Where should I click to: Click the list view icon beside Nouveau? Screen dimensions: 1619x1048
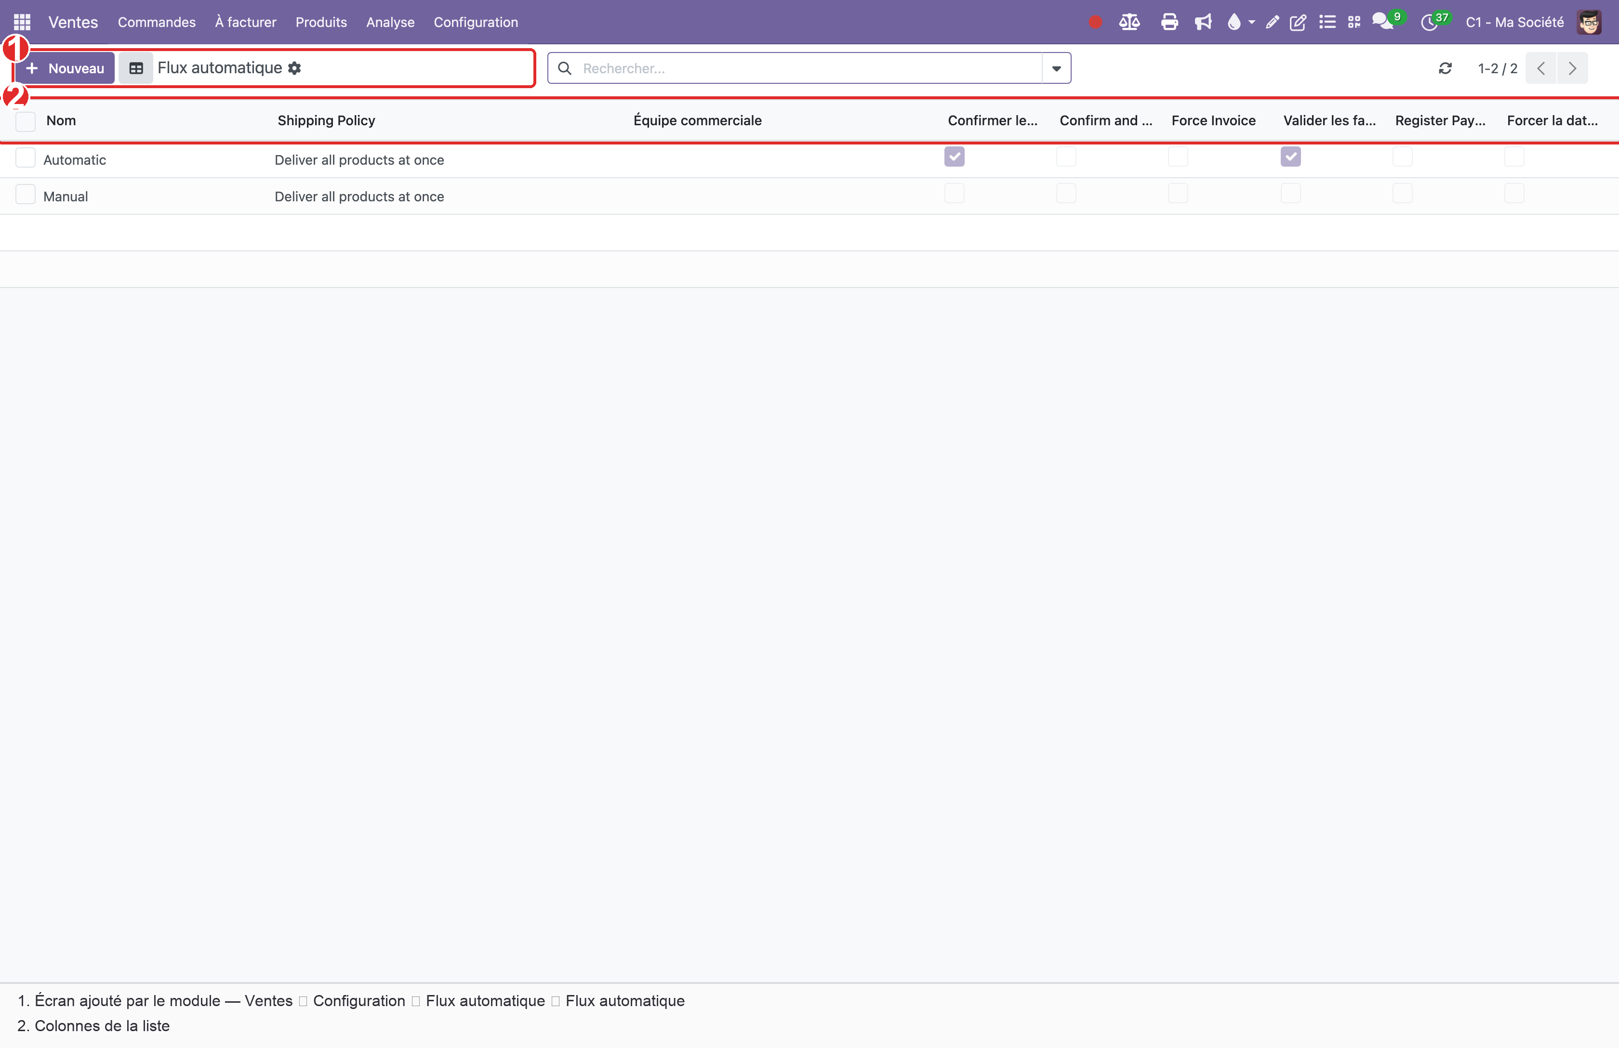pyautogui.click(x=136, y=68)
